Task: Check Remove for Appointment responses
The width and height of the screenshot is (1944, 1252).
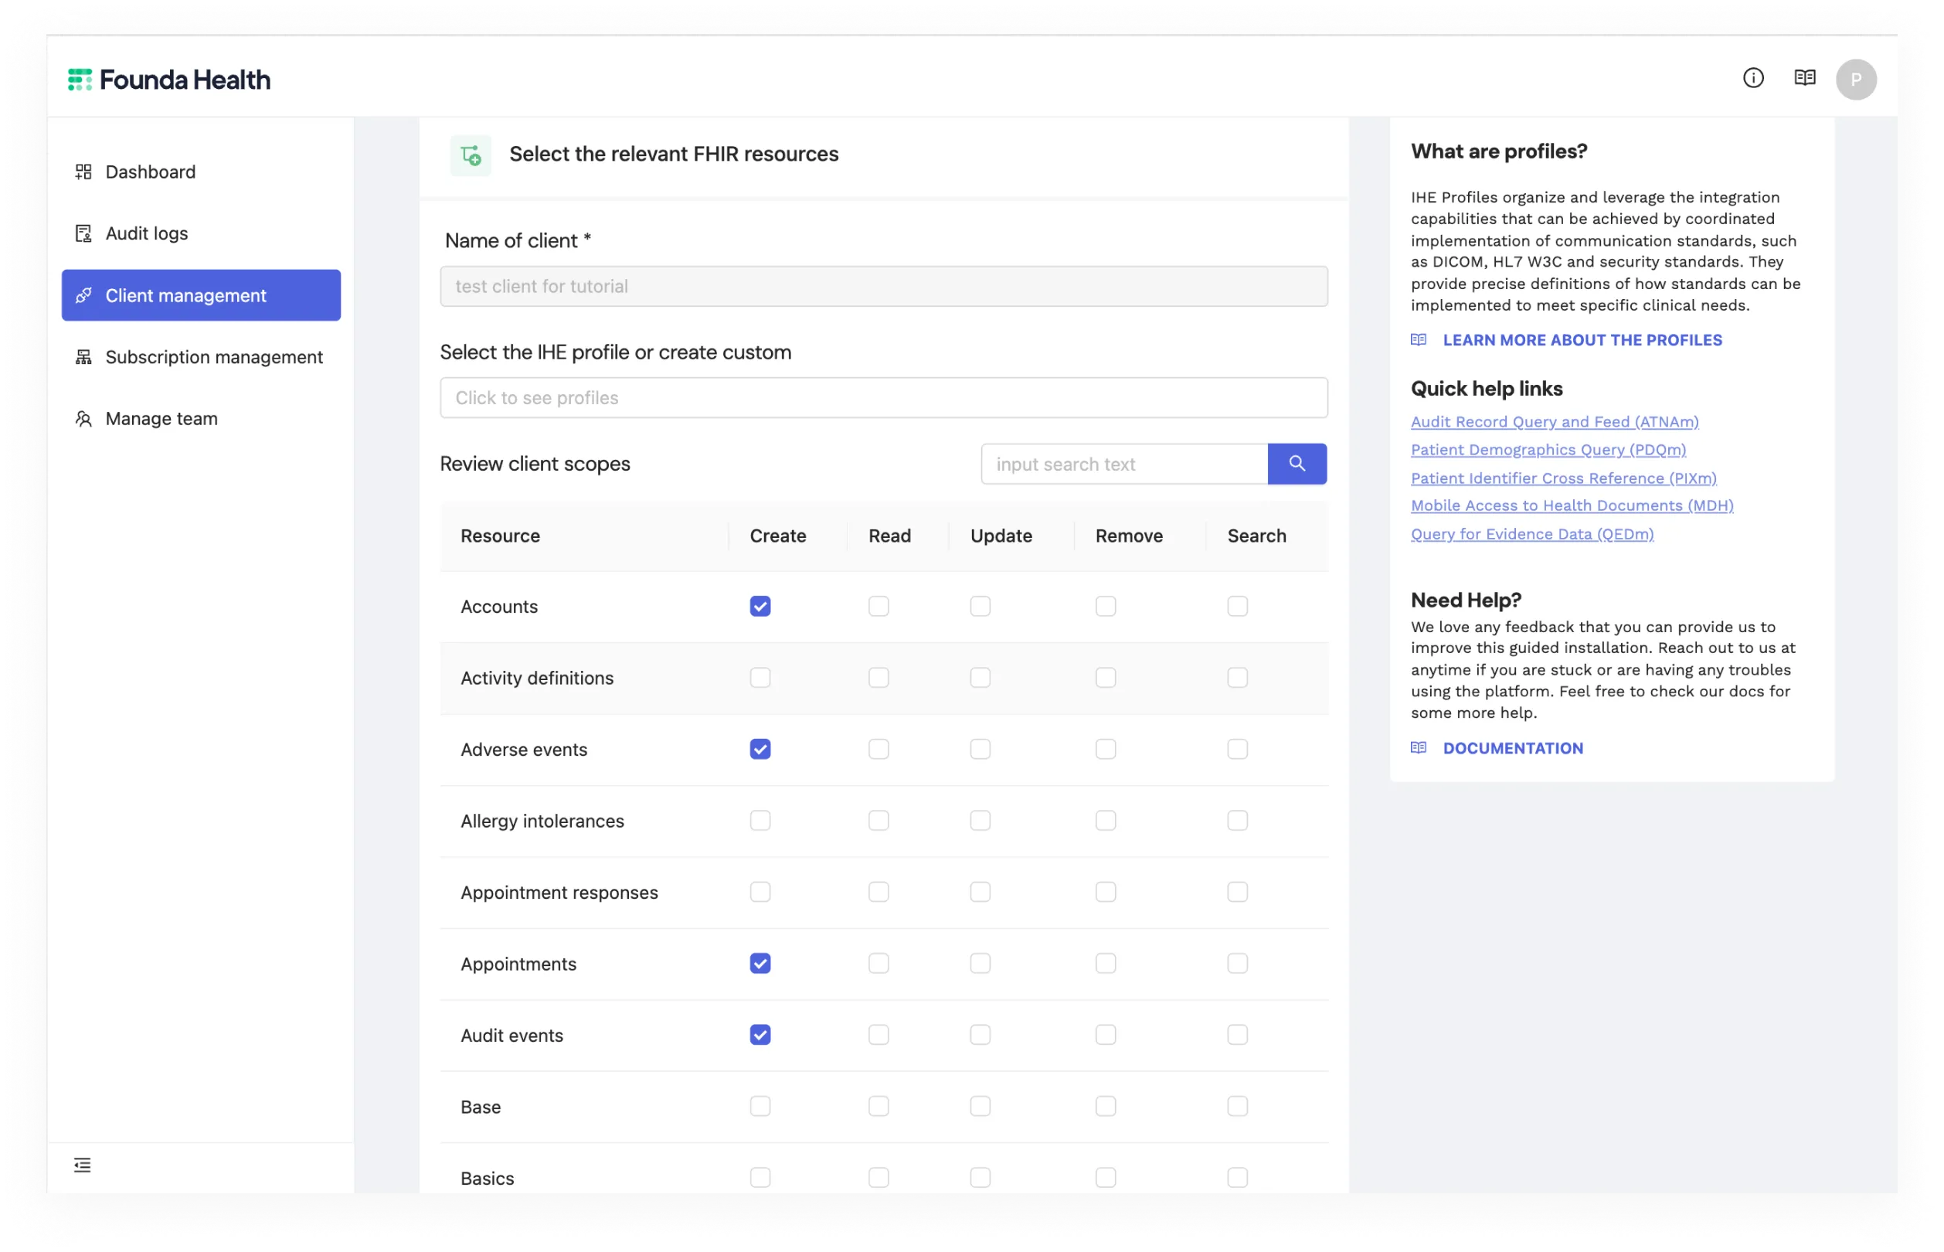Action: click(1106, 892)
